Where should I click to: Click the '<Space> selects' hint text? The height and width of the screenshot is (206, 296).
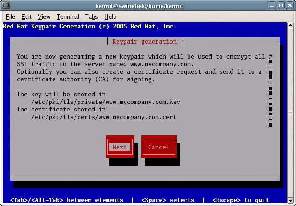[168, 200]
